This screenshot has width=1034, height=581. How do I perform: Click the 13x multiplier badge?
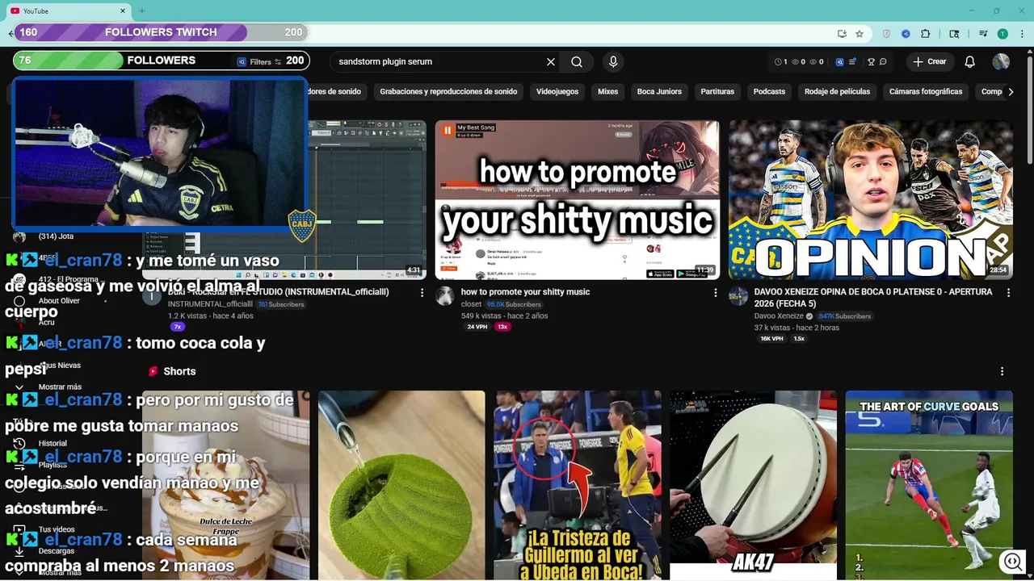(502, 327)
